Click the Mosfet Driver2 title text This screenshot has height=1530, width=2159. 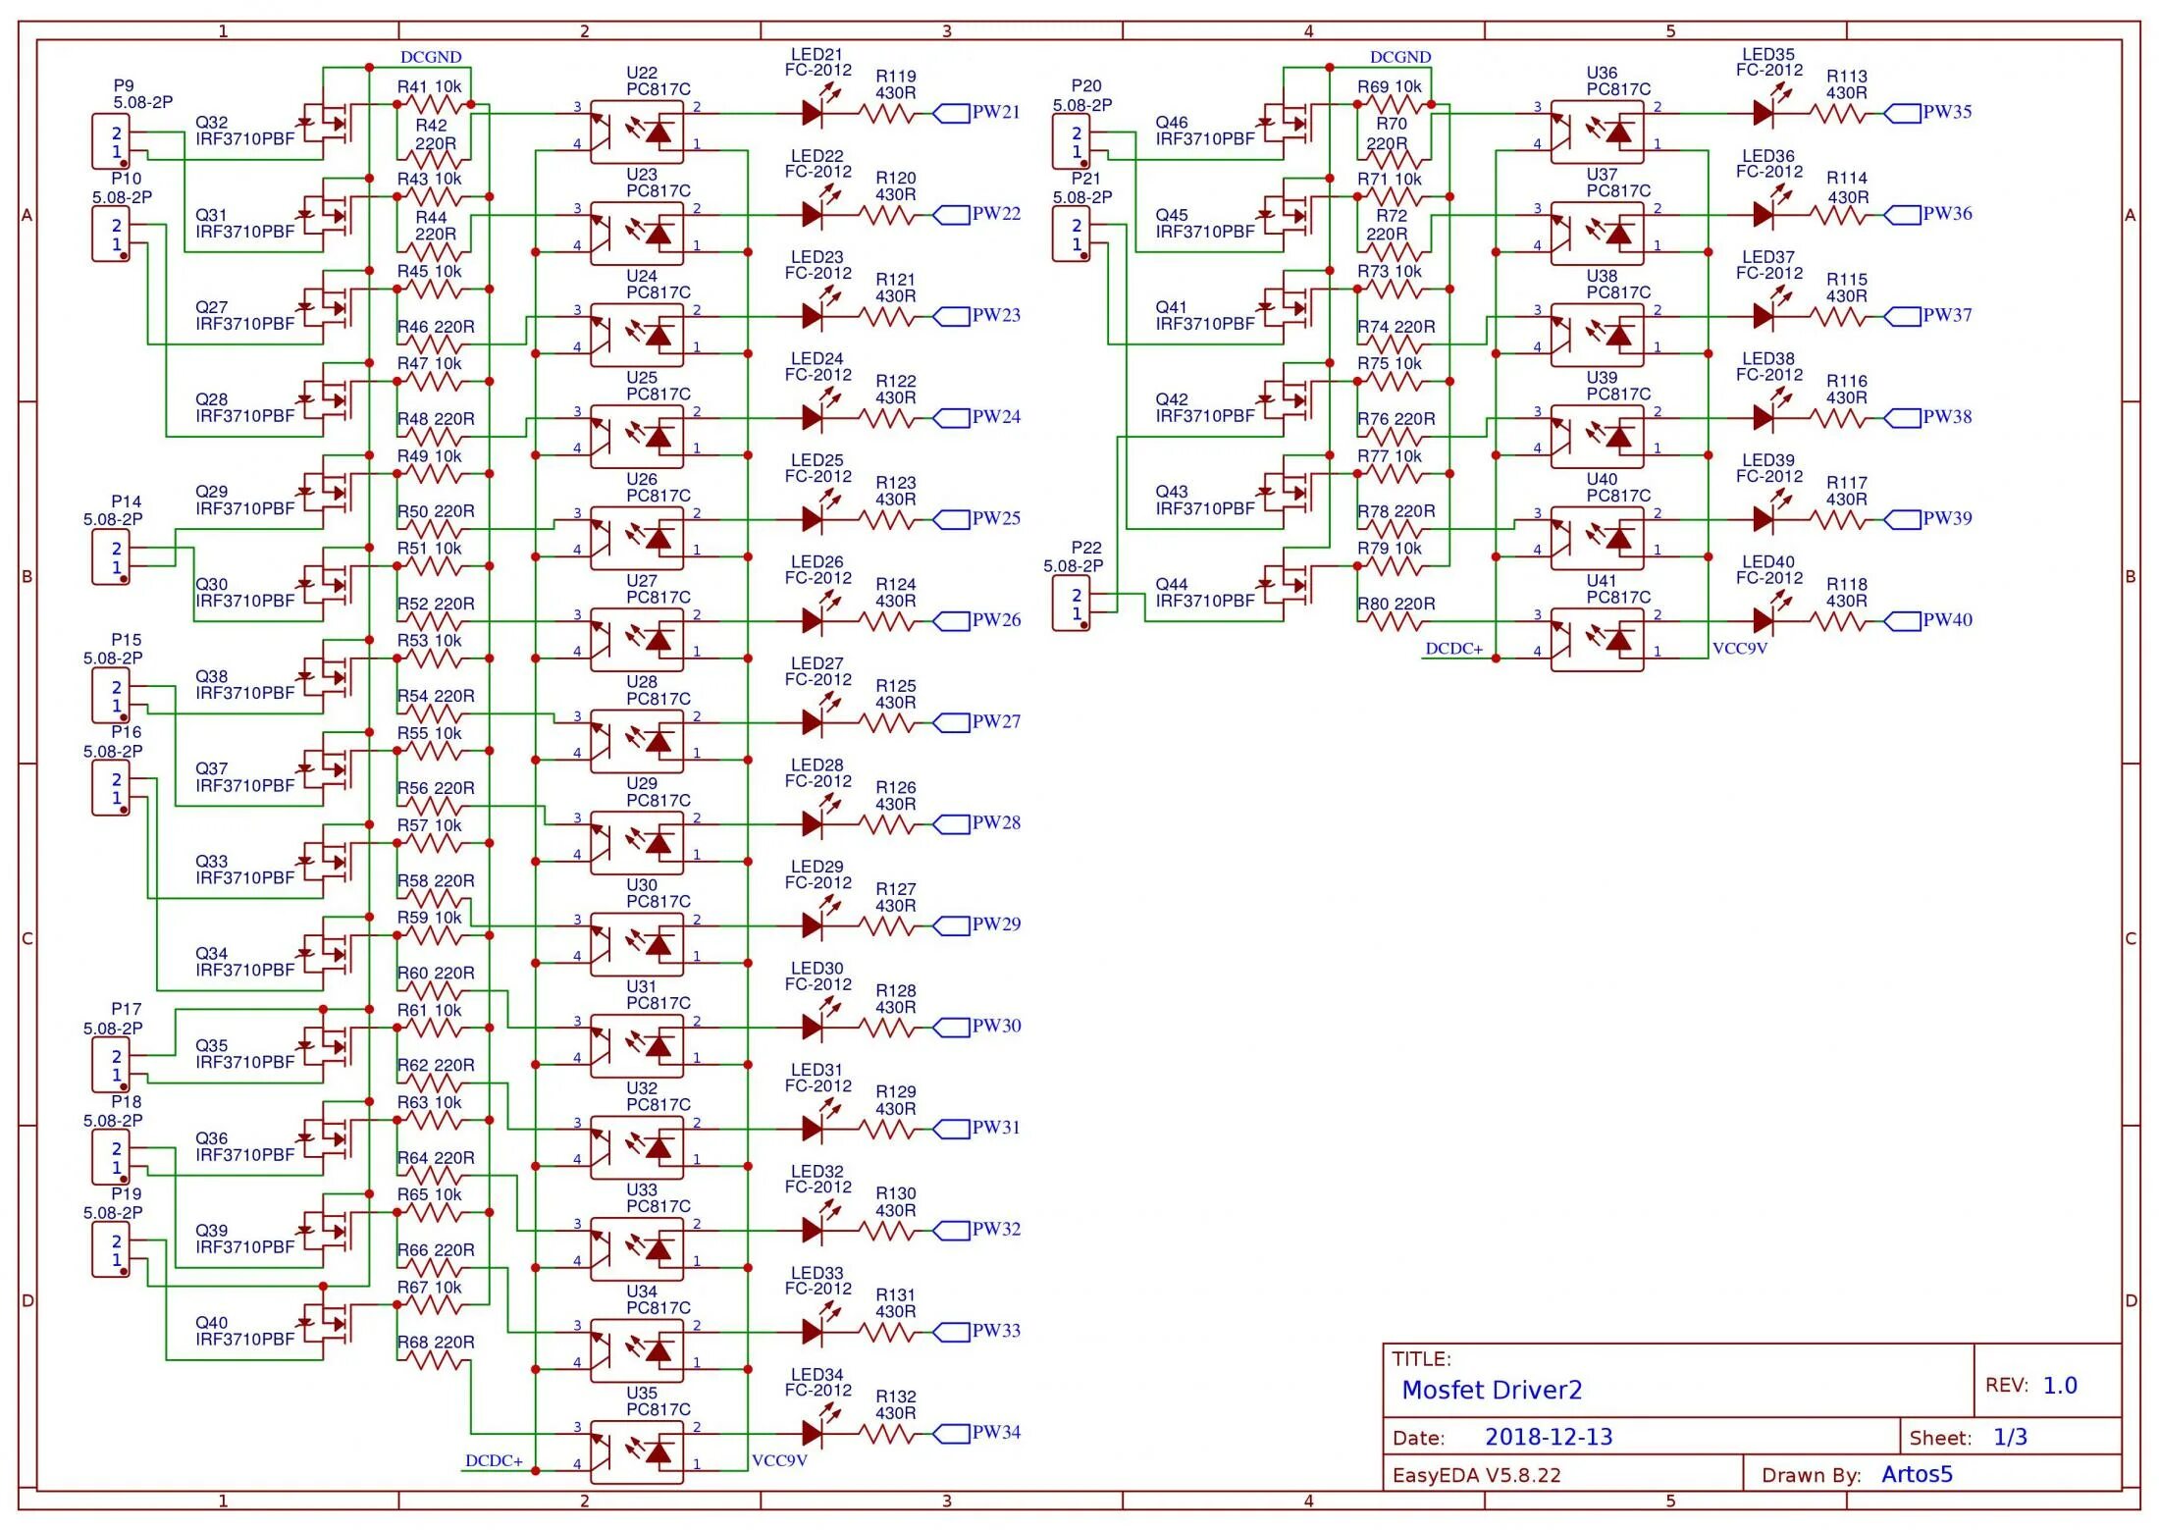(1491, 1390)
